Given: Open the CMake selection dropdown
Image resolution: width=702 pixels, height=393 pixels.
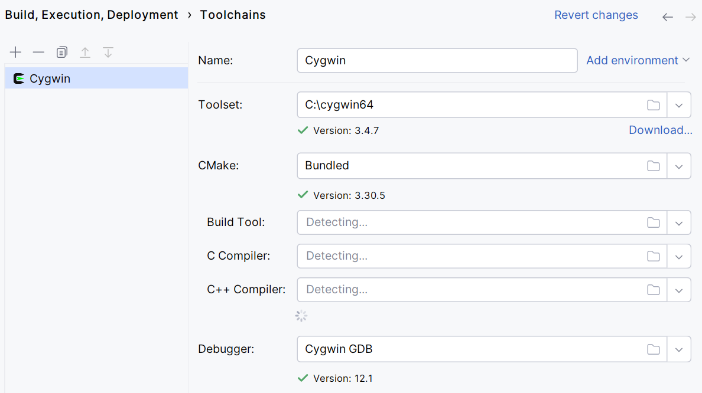Looking at the screenshot, I should pos(679,166).
